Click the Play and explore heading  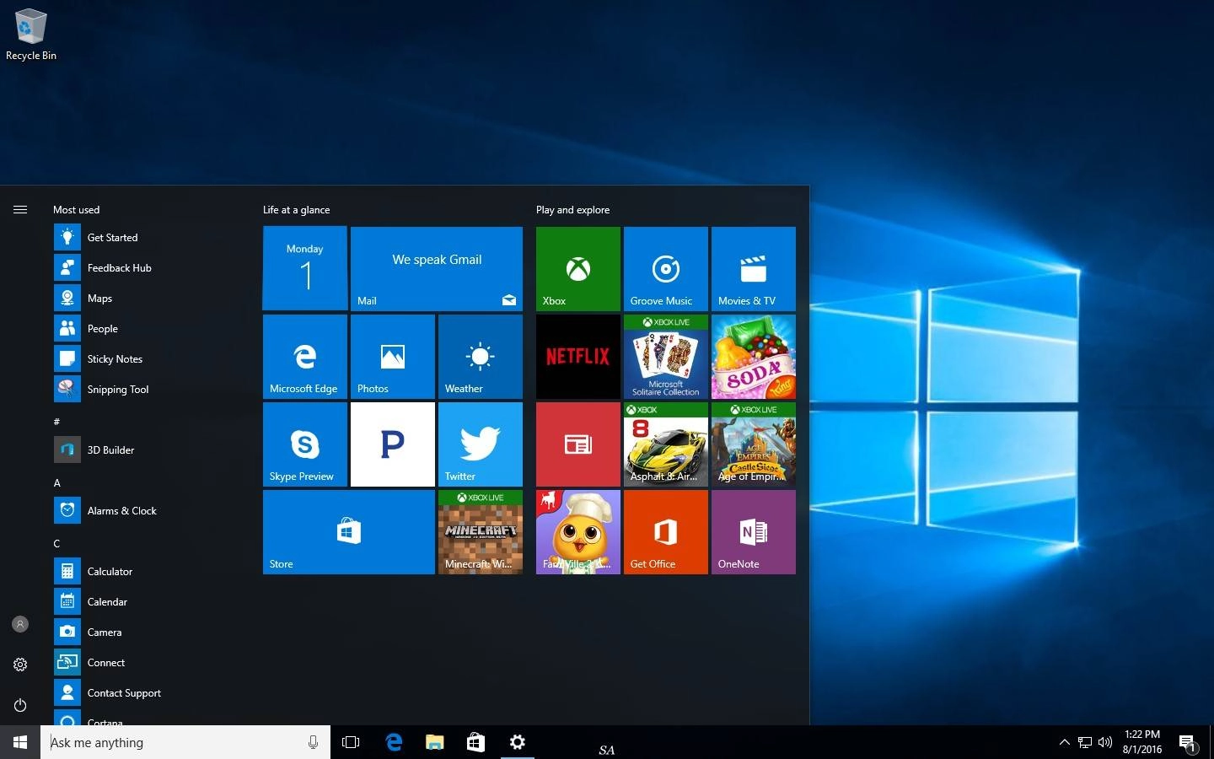pyautogui.click(x=572, y=210)
